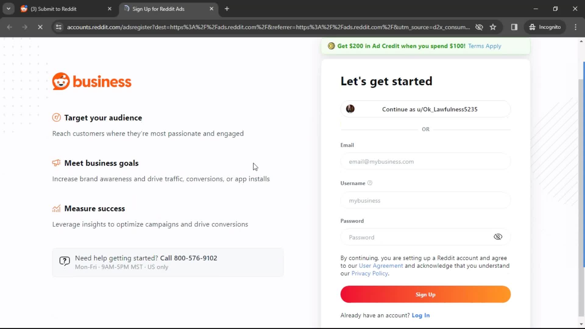The width and height of the screenshot is (585, 329).
Task: Click the Reddit avatar profile icon
Action: click(350, 109)
